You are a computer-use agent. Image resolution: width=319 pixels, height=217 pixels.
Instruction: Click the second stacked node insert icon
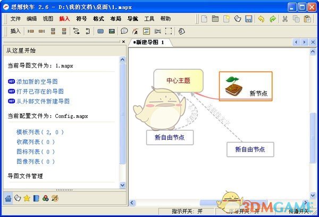pyautogui.click(x=64, y=31)
